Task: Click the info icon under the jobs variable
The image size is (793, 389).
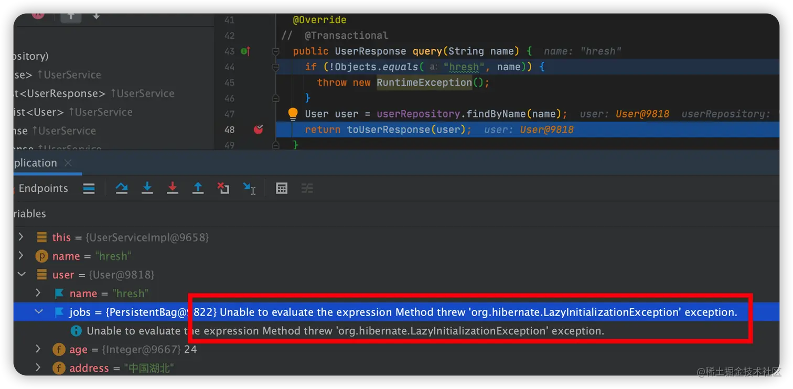Action: (x=76, y=331)
